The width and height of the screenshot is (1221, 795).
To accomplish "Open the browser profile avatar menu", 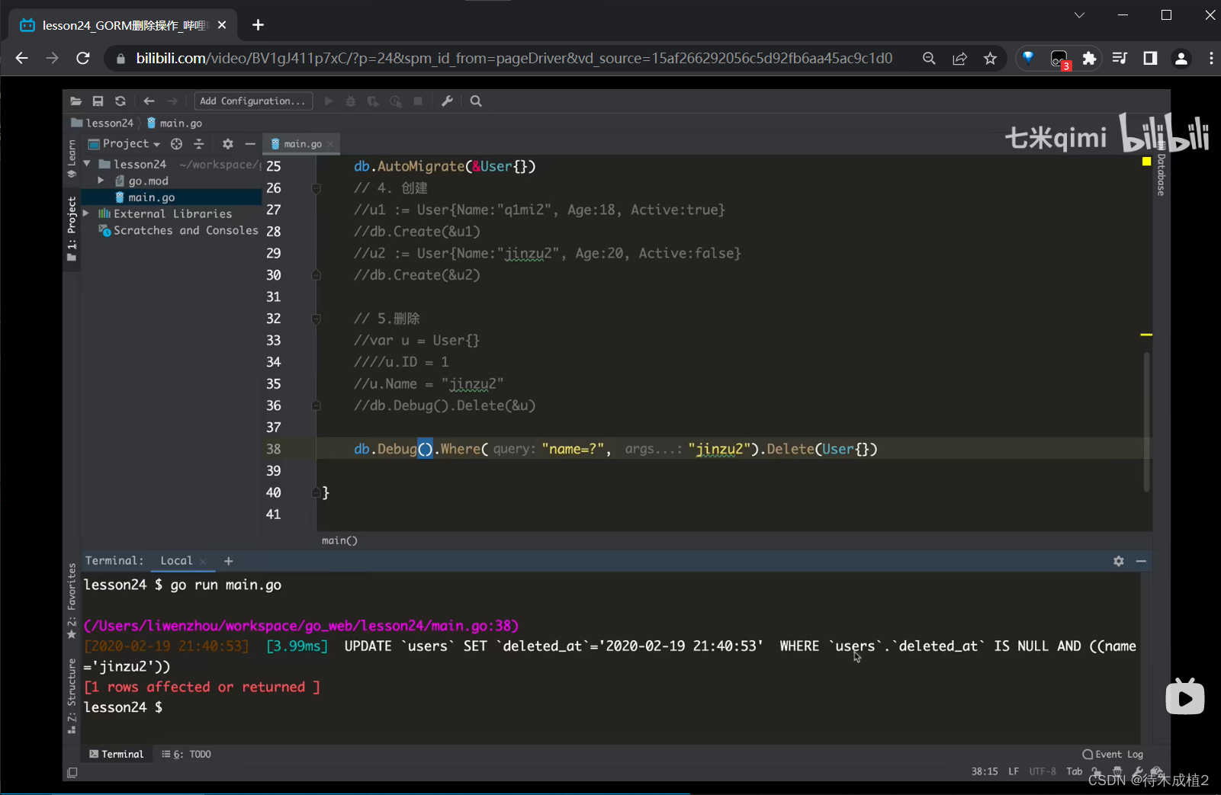I will 1181,58.
